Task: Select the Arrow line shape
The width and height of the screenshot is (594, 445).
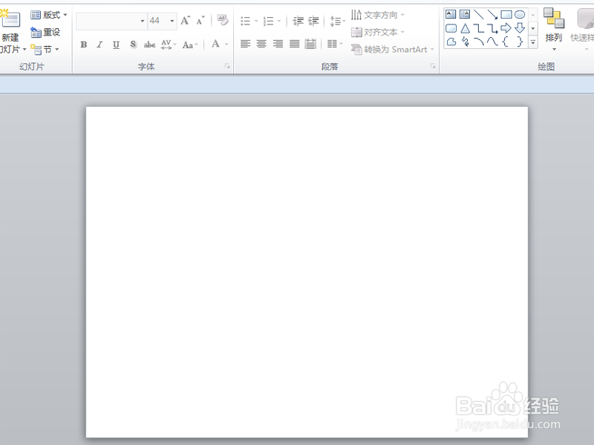Action: pyautogui.click(x=492, y=14)
